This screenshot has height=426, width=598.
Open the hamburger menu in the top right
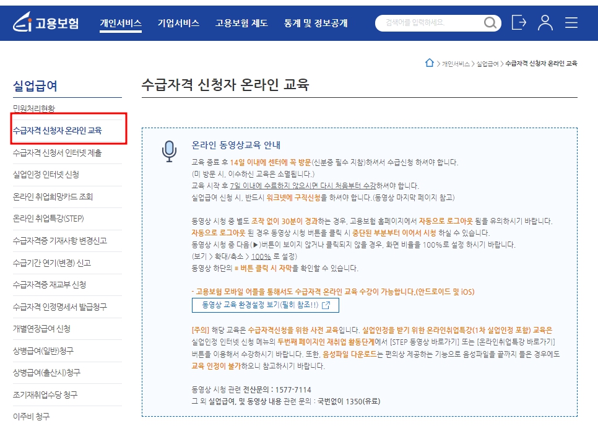click(x=571, y=23)
